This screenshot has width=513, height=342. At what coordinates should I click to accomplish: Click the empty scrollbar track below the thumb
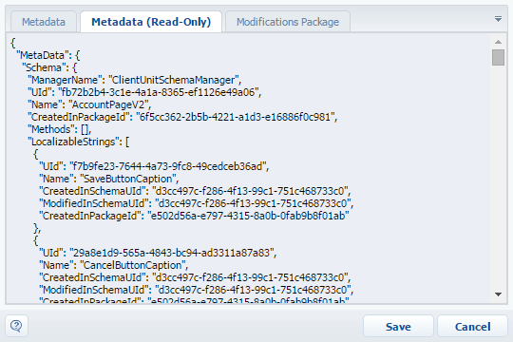[x=498, y=177]
